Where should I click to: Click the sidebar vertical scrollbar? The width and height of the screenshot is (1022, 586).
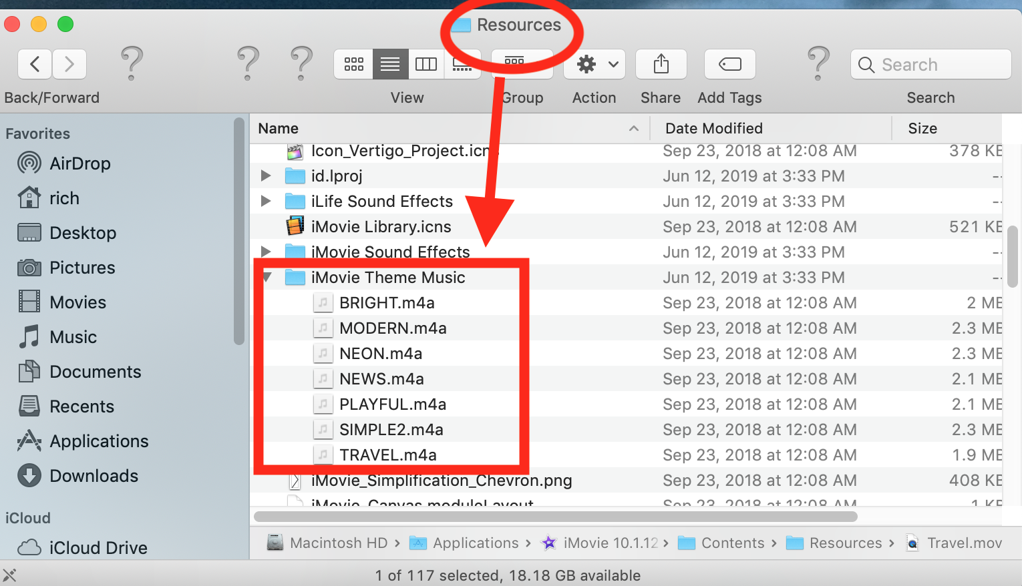tap(239, 232)
